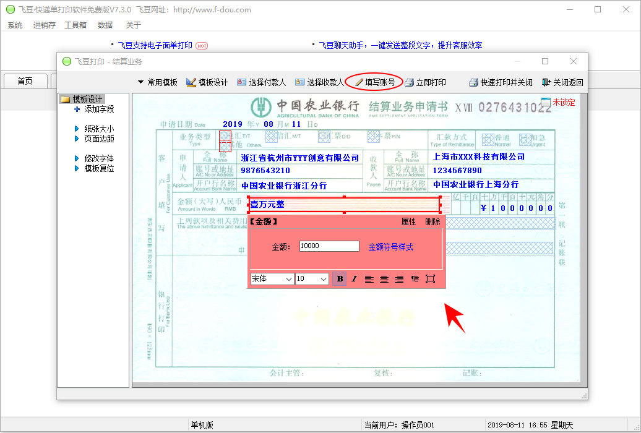Expand the 纸张大小 item
The width and height of the screenshot is (641, 433).
94,129
